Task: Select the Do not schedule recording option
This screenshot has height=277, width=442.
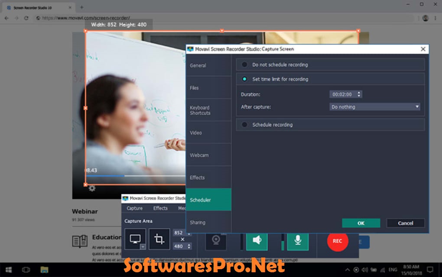Action: pyautogui.click(x=244, y=65)
